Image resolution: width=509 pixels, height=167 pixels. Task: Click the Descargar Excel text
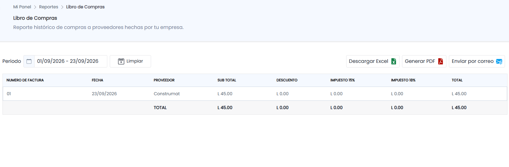click(x=368, y=61)
